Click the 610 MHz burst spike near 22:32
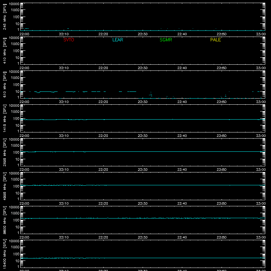 [151, 94]
